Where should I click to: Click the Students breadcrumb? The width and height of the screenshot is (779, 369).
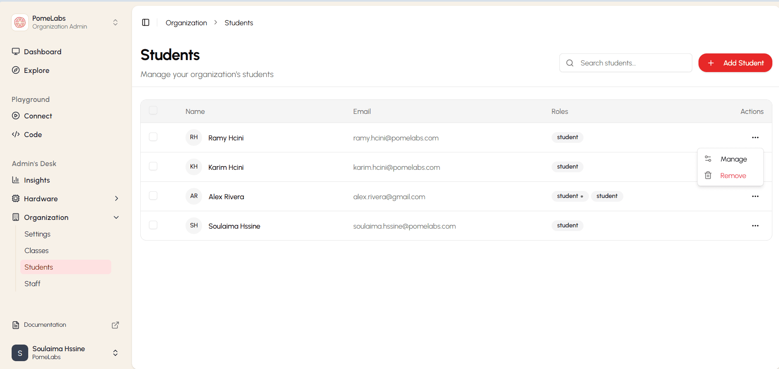(x=239, y=23)
